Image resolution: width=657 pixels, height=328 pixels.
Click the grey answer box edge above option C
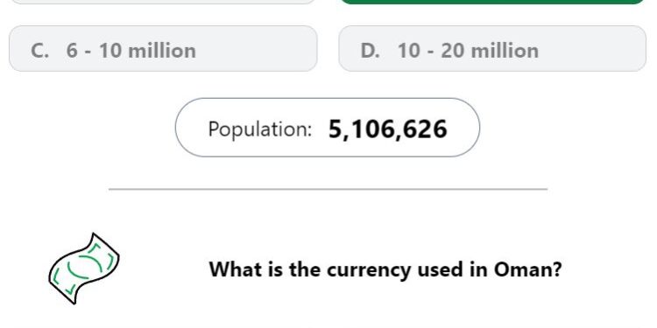(x=163, y=2)
